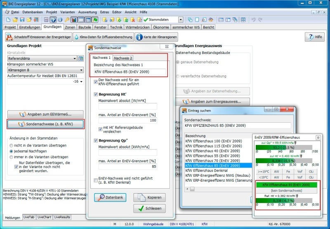Open the Datenbanken menu
330x229 pixels.
point(33,12)
